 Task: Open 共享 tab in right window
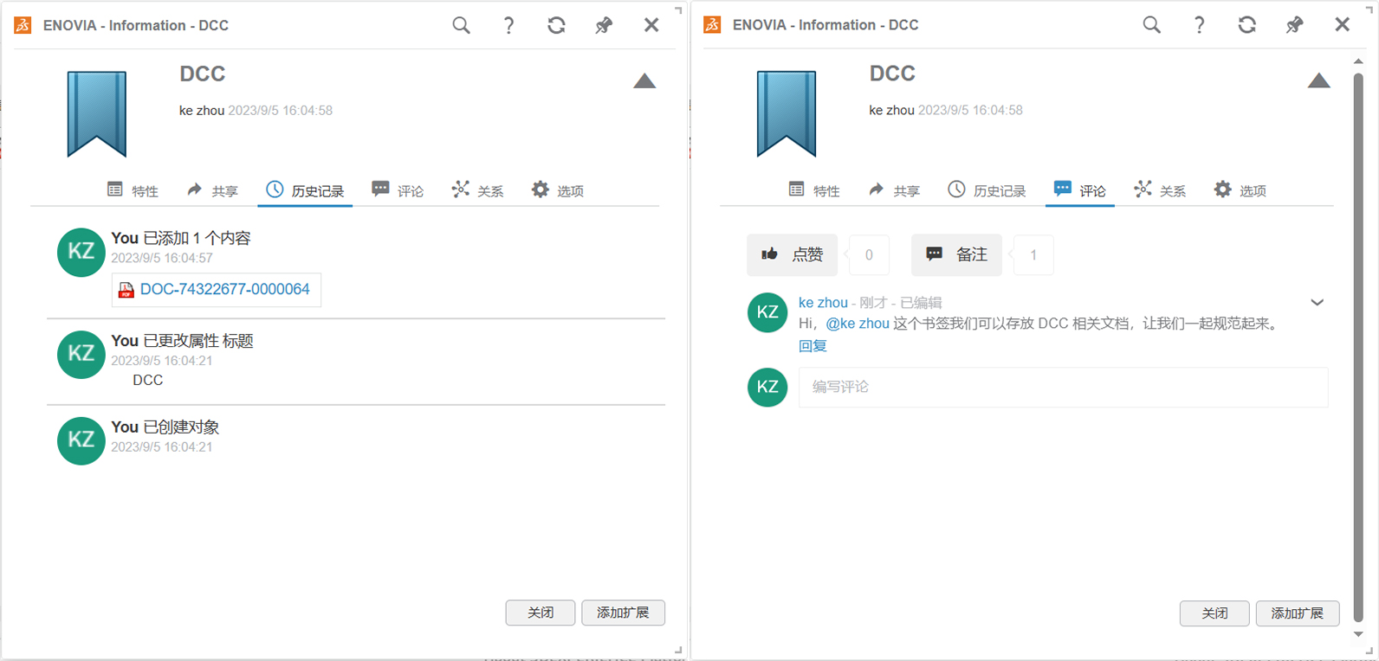coord(894,190)
